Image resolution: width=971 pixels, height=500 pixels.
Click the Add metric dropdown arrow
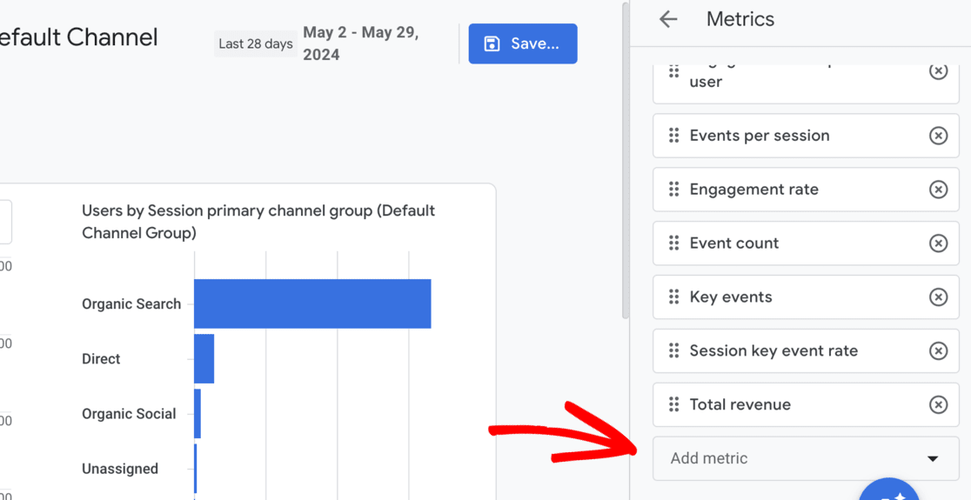(933, 459)
